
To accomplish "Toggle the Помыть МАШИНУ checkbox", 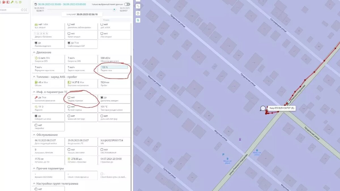I will tap(69, 149).
